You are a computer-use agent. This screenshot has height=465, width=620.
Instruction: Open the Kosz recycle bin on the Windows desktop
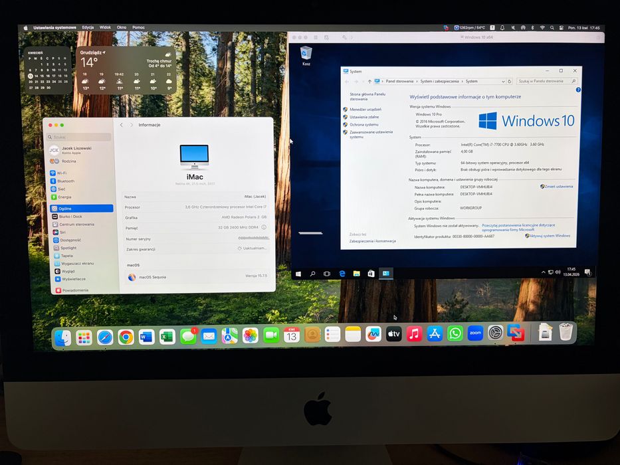(306, 56)
